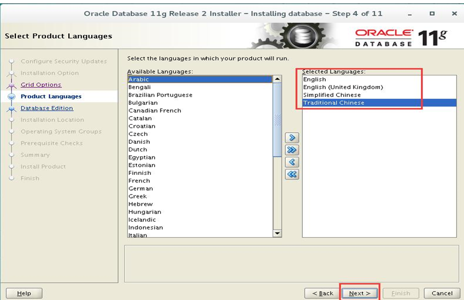The image size is (464, 300).
Task: Add all languages with double right arrow
Action: (x=292, y=150)
